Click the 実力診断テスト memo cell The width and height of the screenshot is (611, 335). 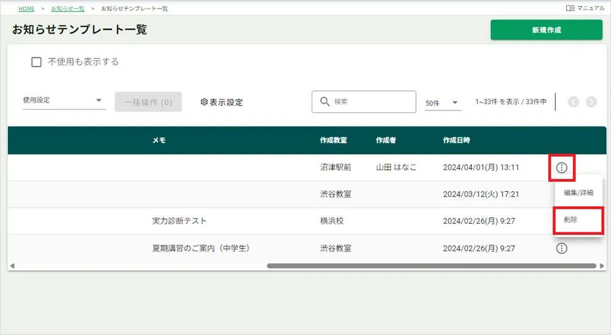click(179, 221)
